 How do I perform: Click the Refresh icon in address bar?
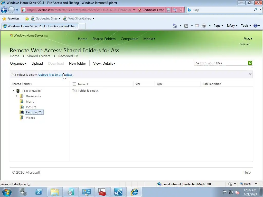click(x=175, y=10)
